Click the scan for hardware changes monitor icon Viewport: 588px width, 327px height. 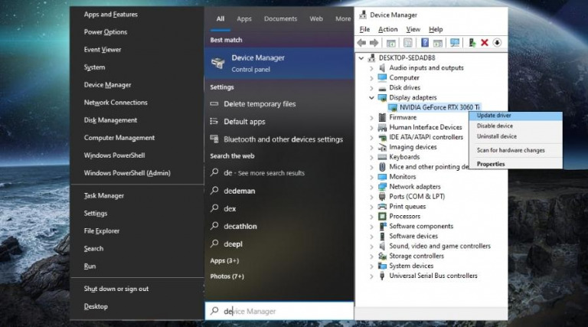(455, 43)
